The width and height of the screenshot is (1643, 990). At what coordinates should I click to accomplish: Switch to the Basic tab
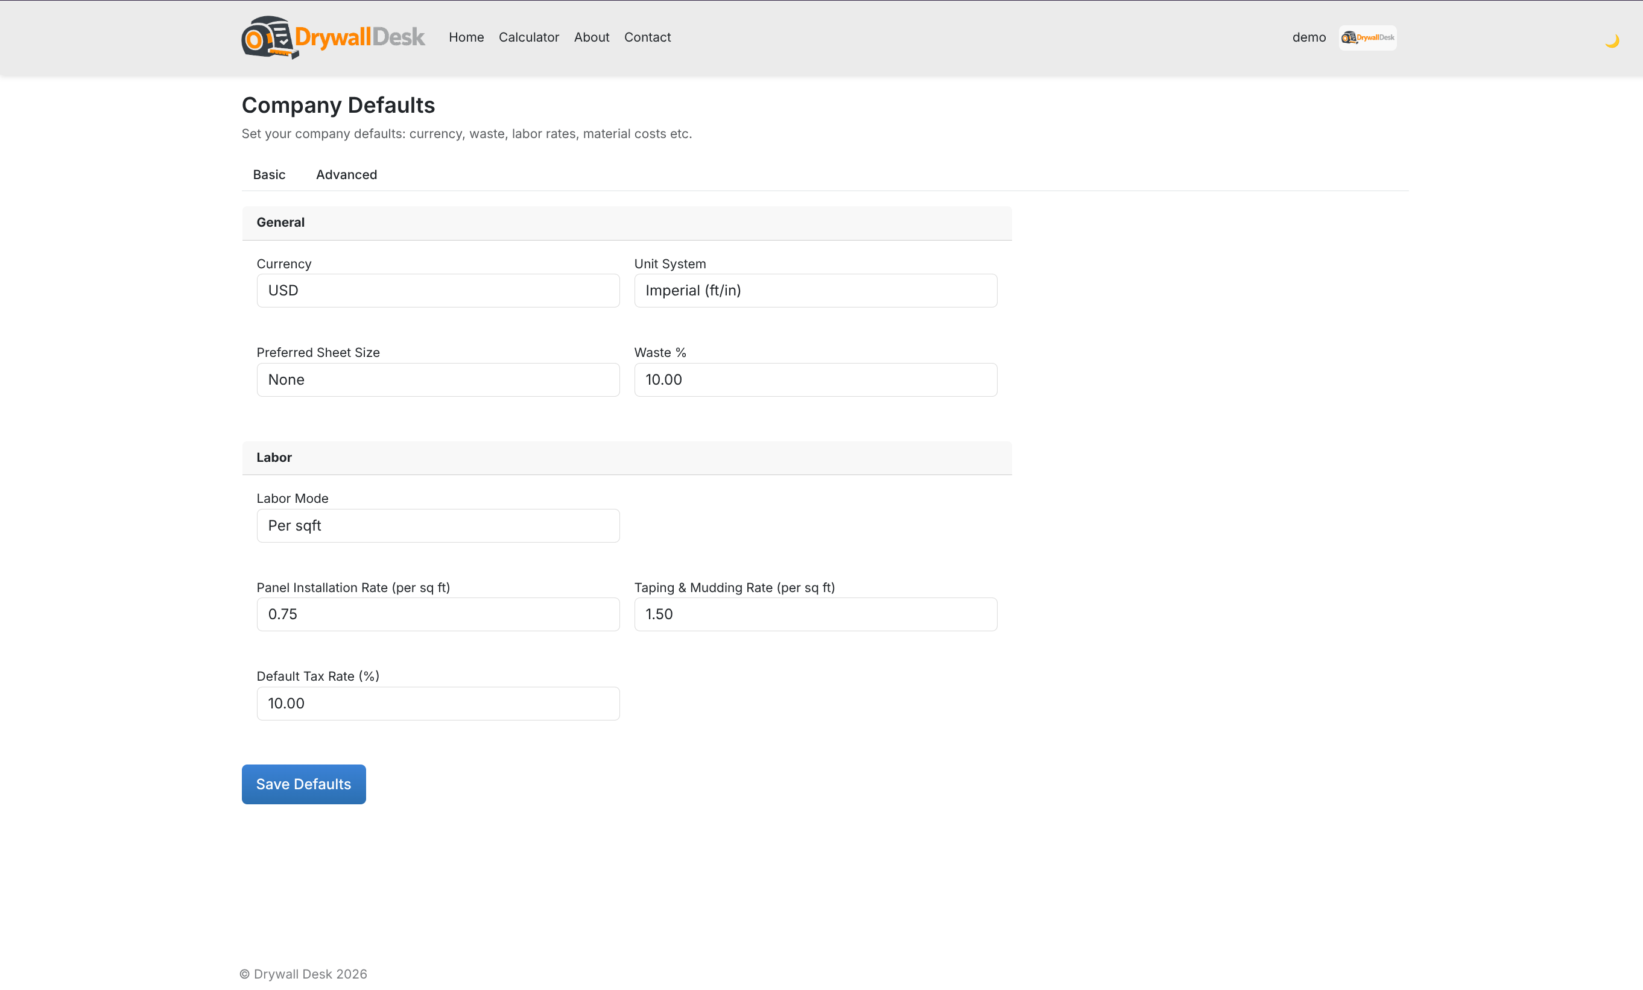(x=269, y=175)
